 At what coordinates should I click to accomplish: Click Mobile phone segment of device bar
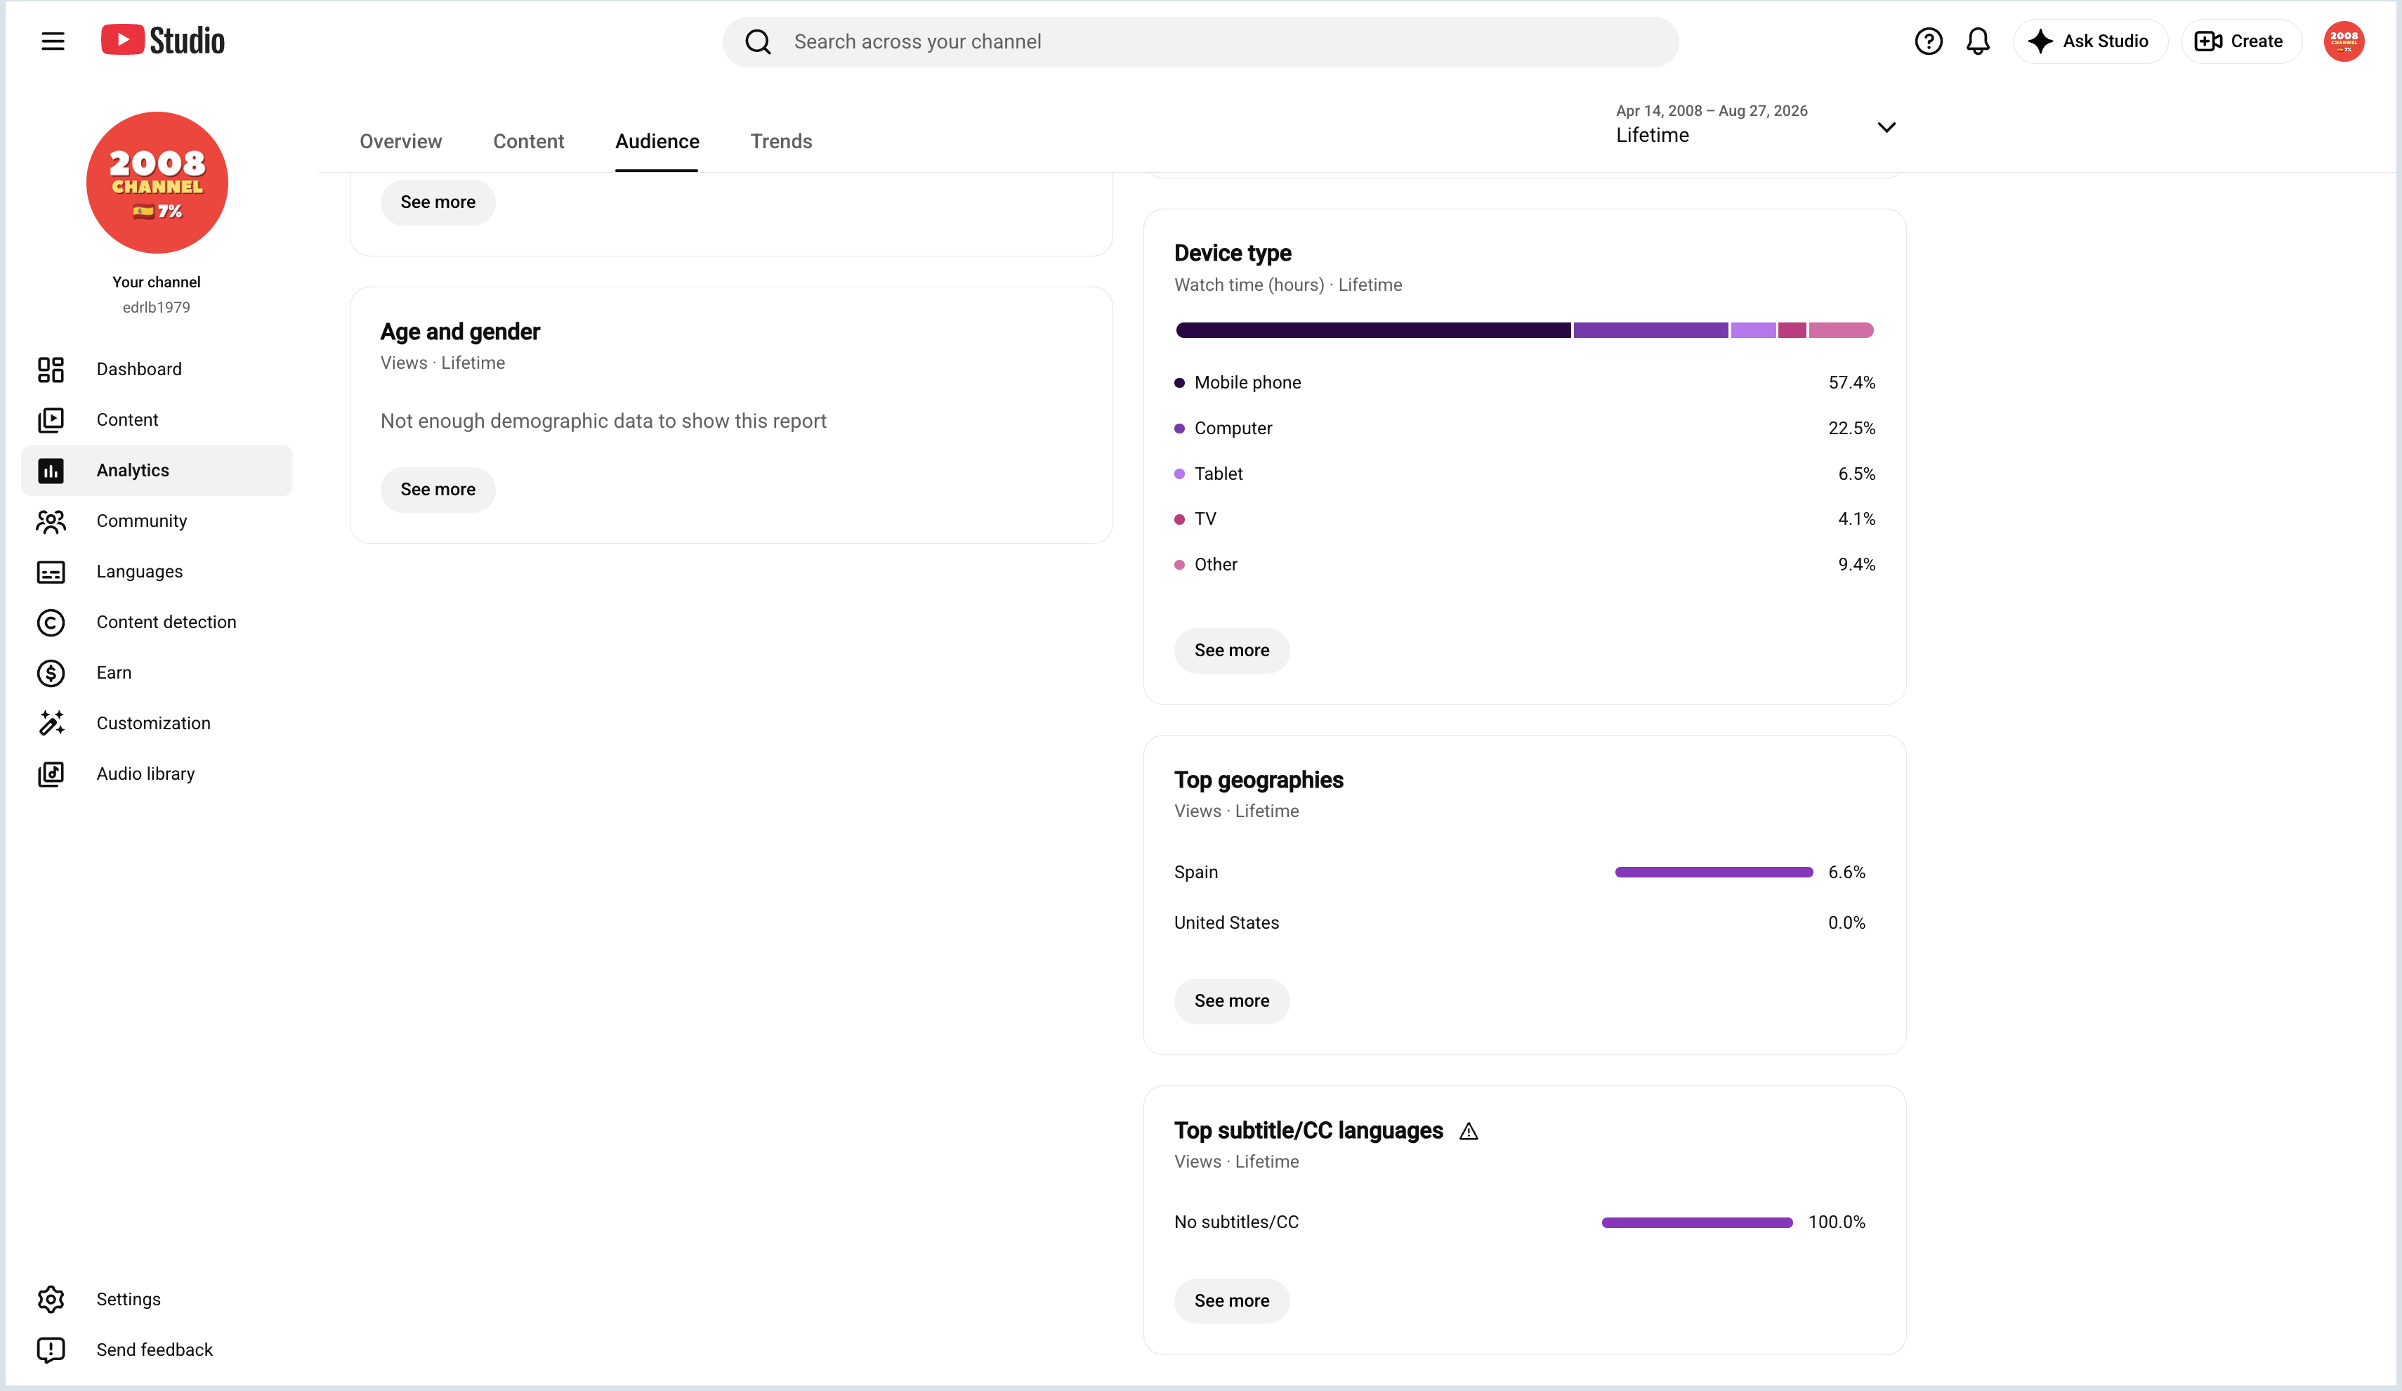[x=1372, y=330]
